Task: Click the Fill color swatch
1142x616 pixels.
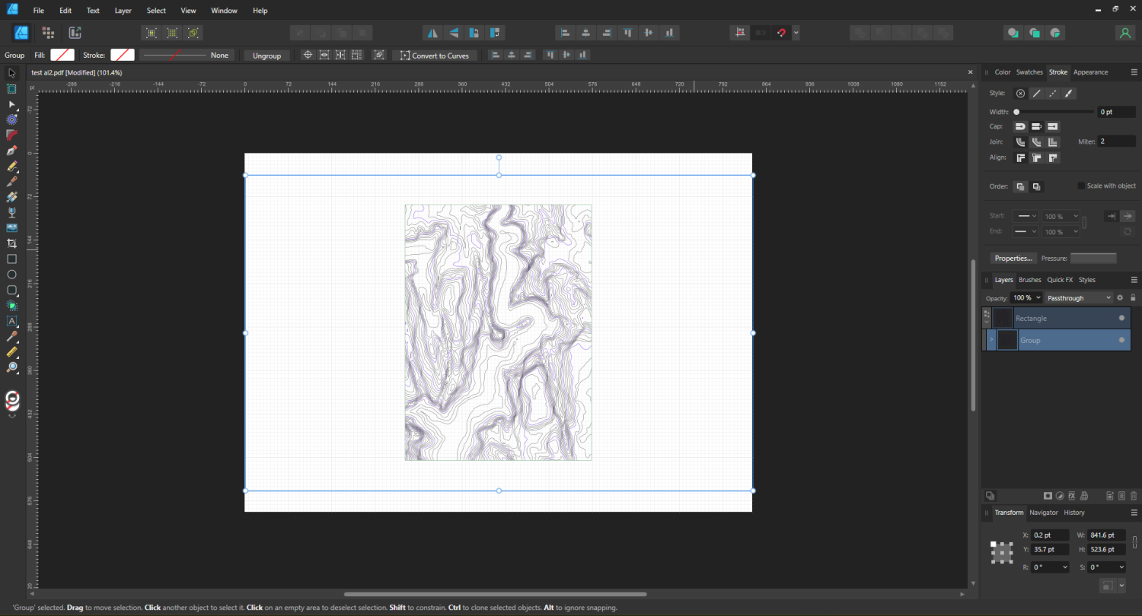Action: tap(62, 54)
